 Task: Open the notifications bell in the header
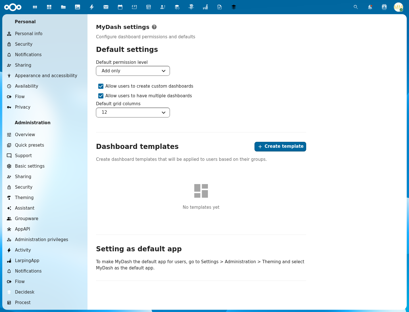click(x=370, y=7)
